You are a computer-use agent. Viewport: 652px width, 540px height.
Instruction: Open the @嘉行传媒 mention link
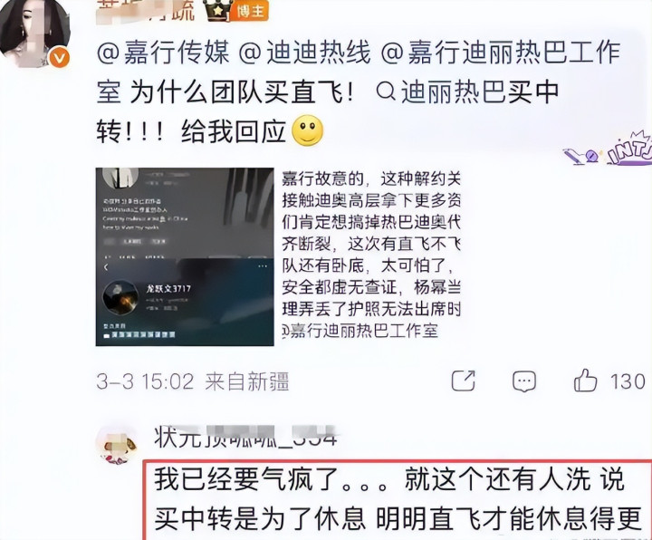pos(163,53)
